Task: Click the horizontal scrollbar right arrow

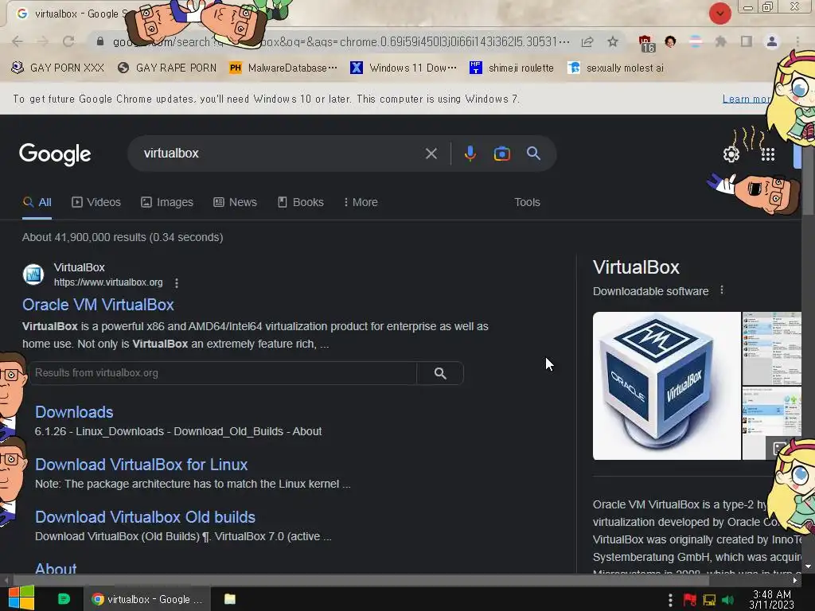Action: (795, 580)
